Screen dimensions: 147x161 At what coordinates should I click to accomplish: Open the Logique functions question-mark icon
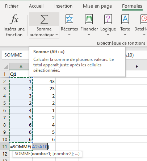[x=108, y=19]
